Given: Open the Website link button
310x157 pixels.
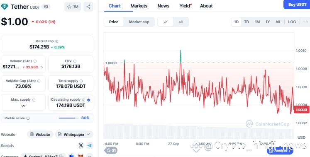Looking at the screenshot, I should pyautogui.click(x=40, y=135).
